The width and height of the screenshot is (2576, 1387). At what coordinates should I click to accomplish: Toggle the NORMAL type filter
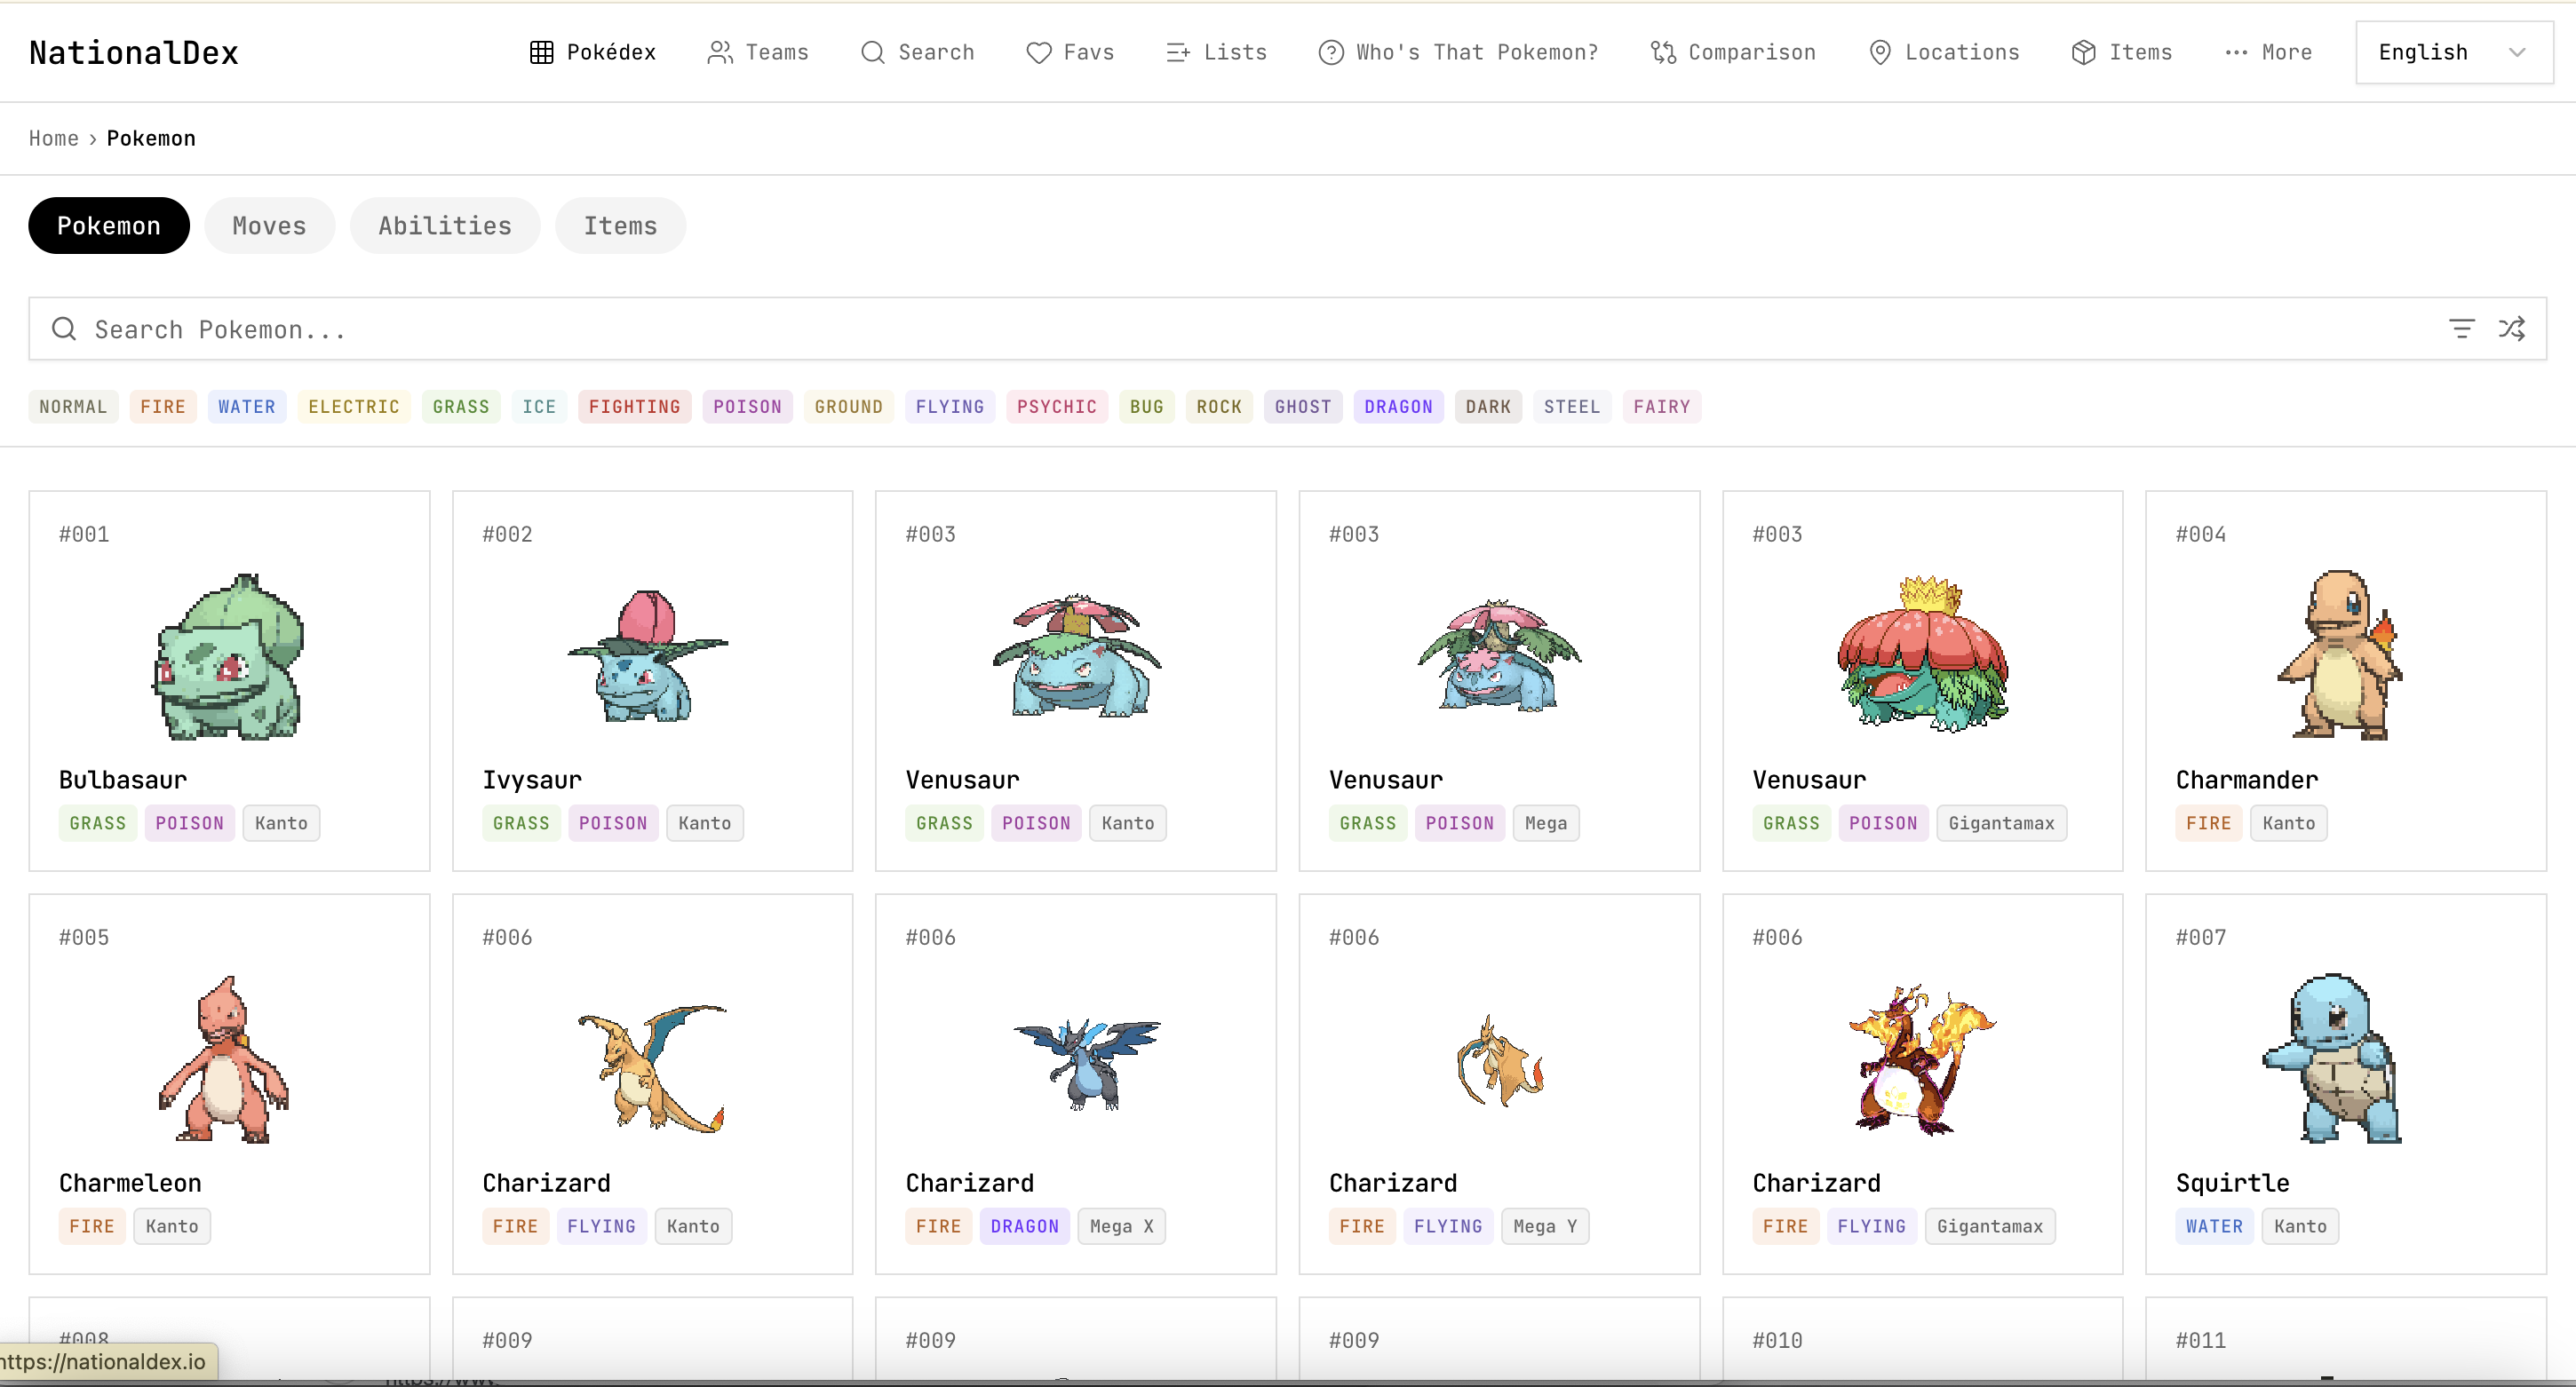tap(73, 406)
